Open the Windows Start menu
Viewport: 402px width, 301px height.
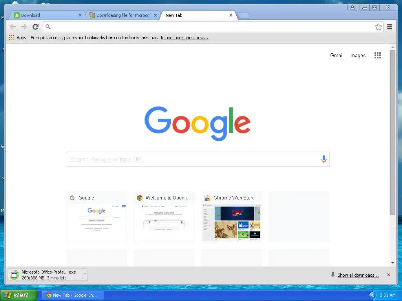[x=19, y=295]
